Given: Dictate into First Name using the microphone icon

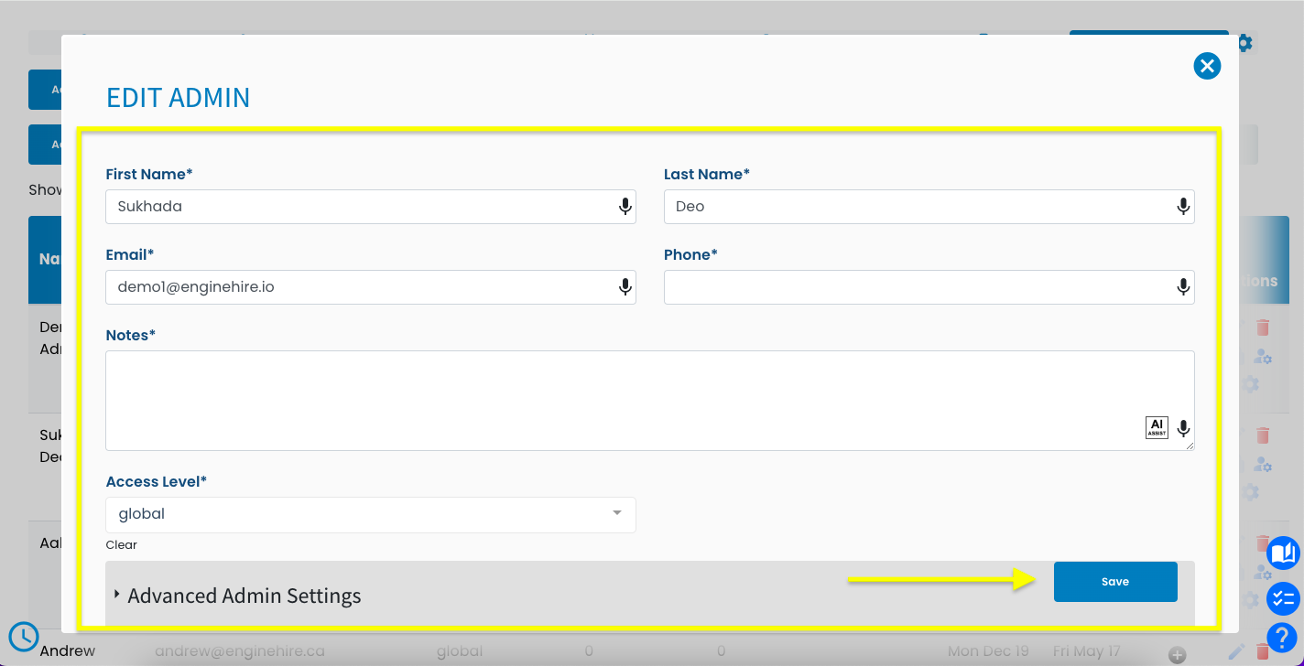Looking at the screenshot, I should click(625, 206).
